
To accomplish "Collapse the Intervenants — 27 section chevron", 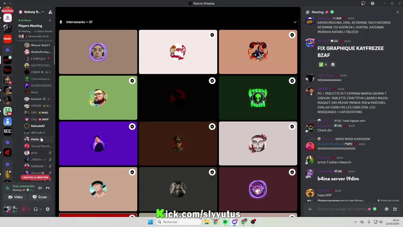I will 295,22.
